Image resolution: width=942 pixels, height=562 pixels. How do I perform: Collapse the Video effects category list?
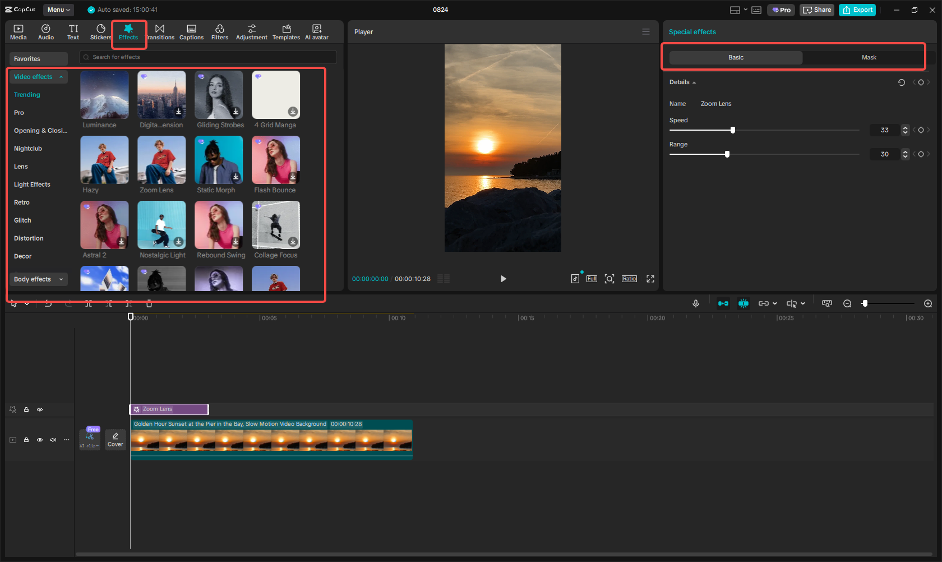[61, 77]
